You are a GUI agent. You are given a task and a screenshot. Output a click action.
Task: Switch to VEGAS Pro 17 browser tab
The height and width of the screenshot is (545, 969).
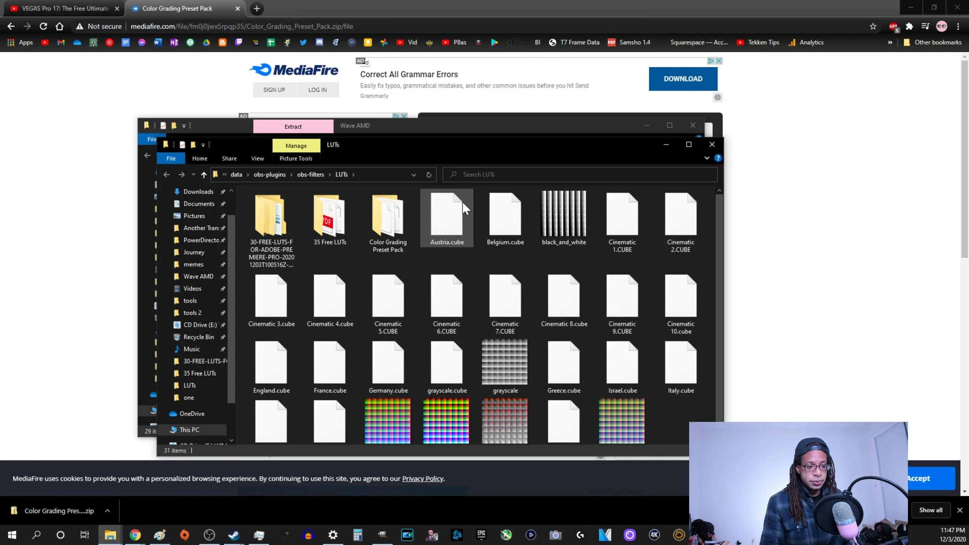pyautogui.click(x=65, y=9)
